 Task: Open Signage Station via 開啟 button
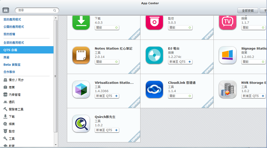pyautogui.click(x=253, y=62)
